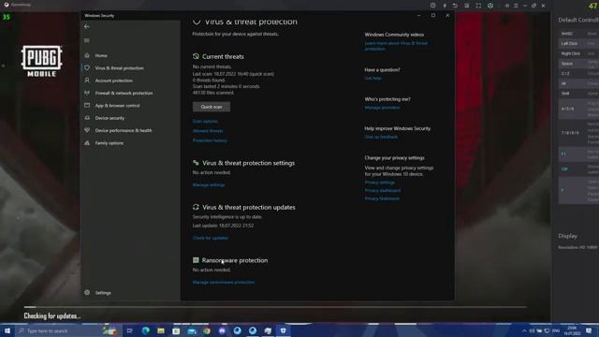599x337 pixels.
Task: Click Get help link
Action: coord(373,79)
